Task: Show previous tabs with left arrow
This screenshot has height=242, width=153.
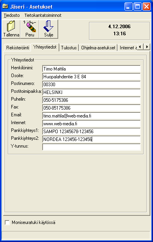Action: (x=140, y=47)
